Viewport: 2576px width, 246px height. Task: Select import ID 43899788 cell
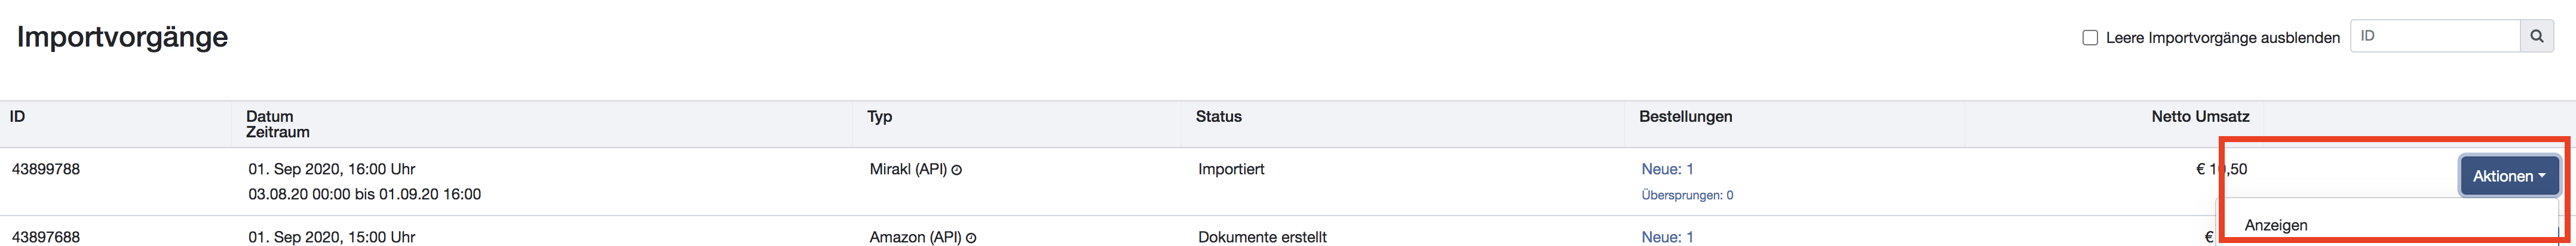click(46, 169)
